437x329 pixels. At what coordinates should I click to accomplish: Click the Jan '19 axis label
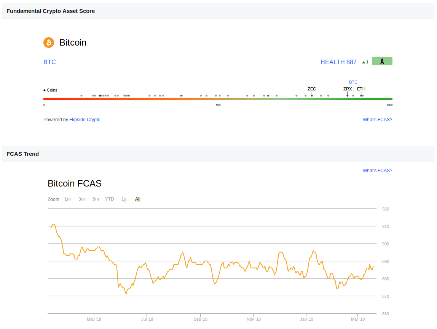pyautogui.click(x=306, y=319)
